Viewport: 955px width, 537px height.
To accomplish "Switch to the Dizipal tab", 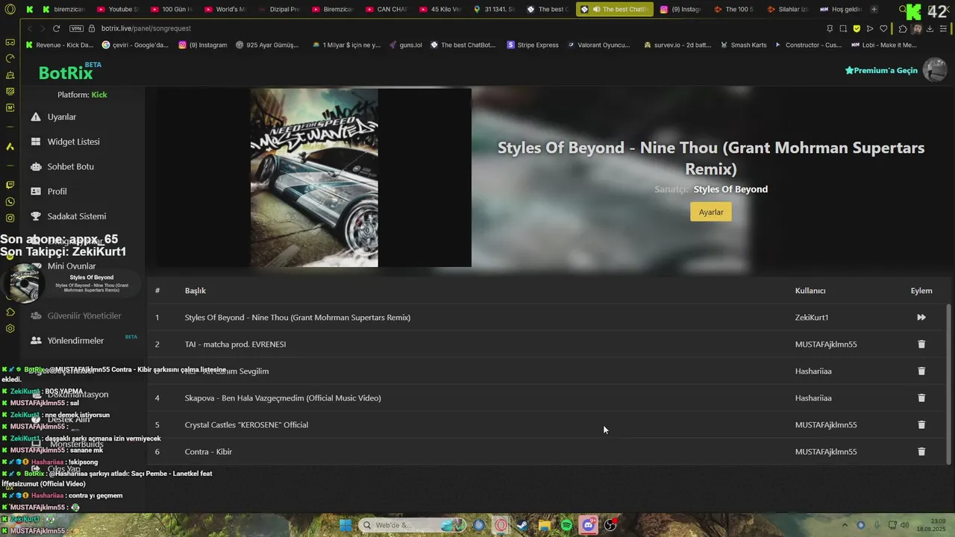I will [278, 10].
